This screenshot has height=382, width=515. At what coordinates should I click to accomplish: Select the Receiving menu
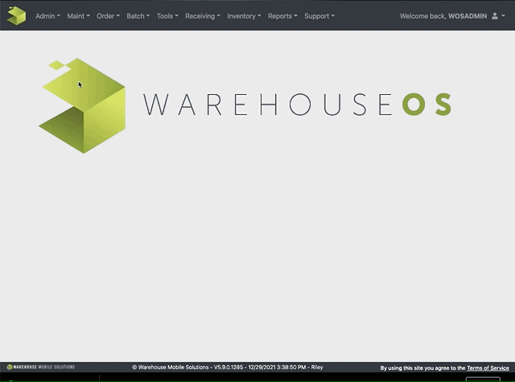pos(202,16)
